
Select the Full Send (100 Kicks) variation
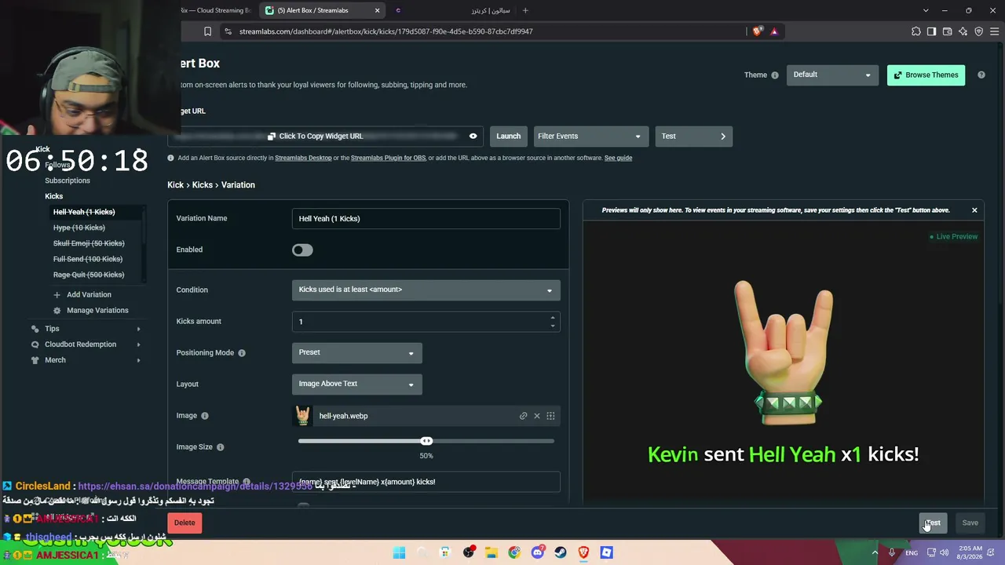(88, 259)
